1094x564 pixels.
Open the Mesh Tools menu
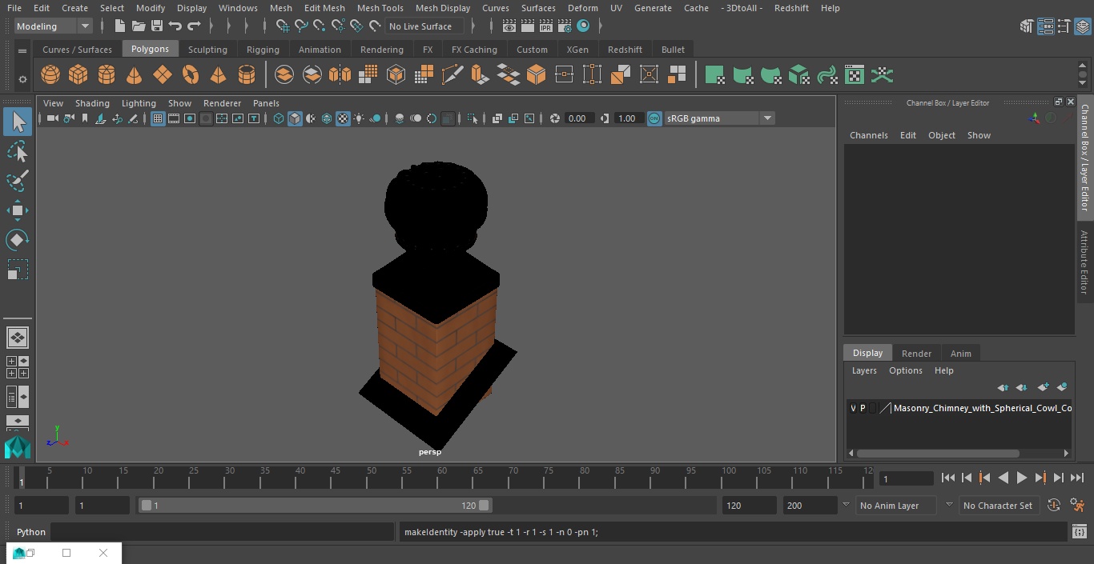(x=380, y=8)
